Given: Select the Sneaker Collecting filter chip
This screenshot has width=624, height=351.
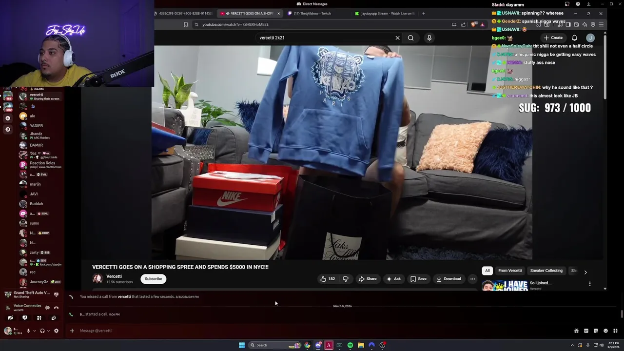Looking at the screenshot, I should coord(546,271).
